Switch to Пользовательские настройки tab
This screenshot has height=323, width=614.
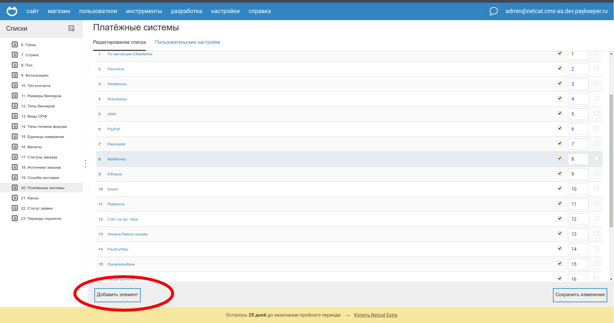pyautogui.click(x=187, y=42)
